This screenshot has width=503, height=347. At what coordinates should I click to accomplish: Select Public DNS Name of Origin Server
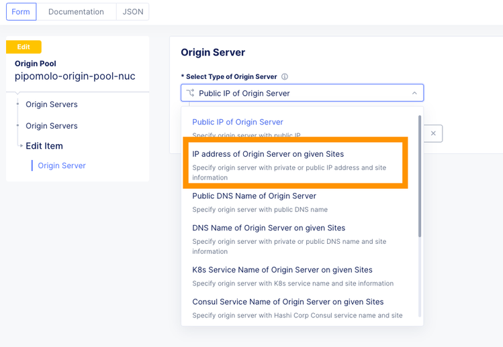254,196
